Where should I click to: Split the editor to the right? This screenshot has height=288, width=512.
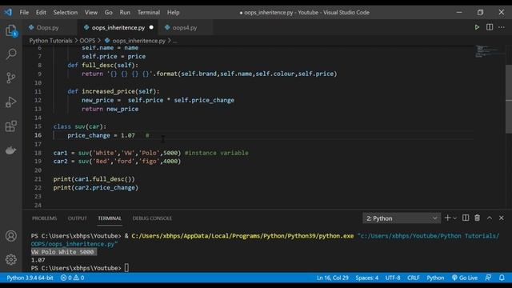coord(490,27)
